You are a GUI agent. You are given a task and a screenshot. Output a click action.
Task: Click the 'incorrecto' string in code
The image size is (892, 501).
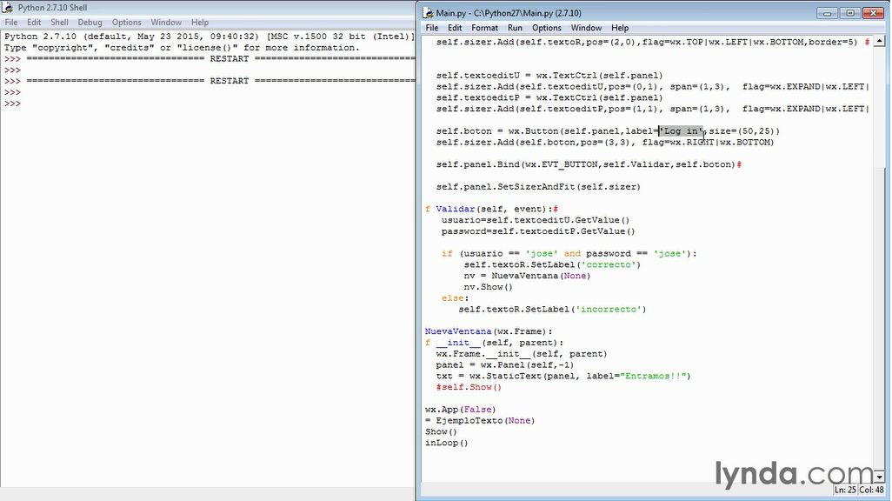609,309
